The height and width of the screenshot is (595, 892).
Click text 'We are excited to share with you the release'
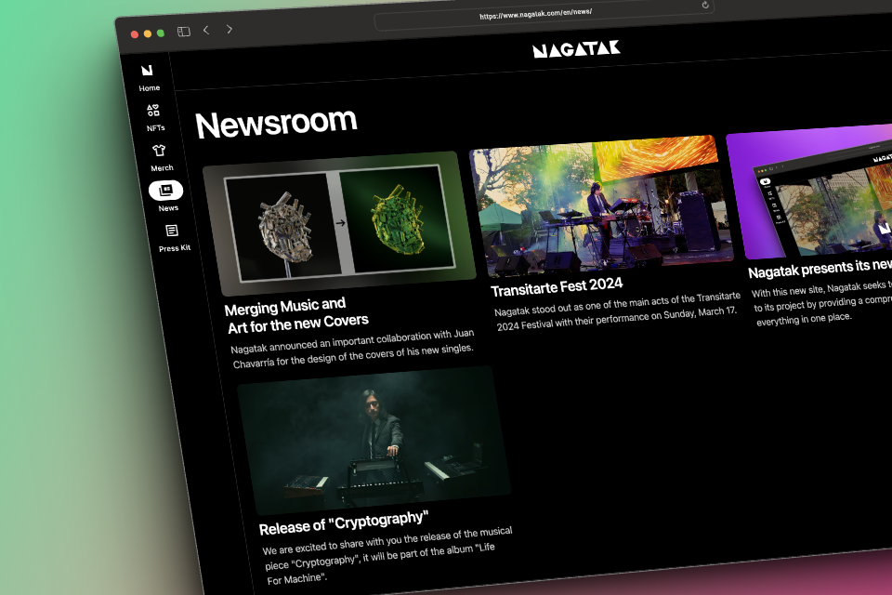click(x=361, y=542)
